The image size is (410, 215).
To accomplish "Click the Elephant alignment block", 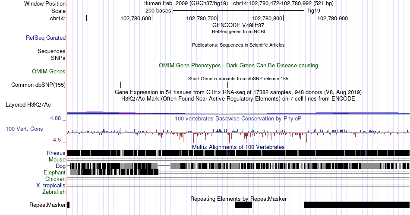I will [114, 172].
